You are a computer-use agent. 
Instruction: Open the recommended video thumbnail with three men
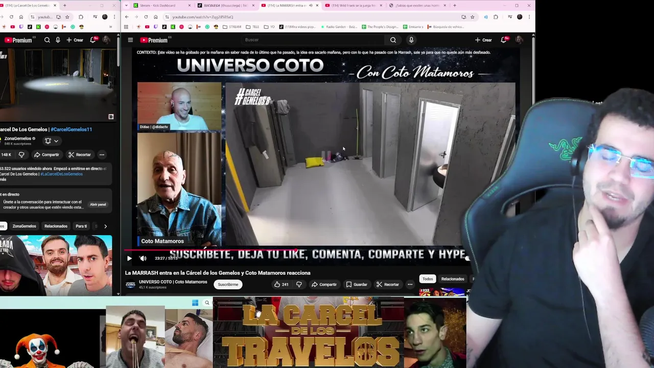pos(56,266)
